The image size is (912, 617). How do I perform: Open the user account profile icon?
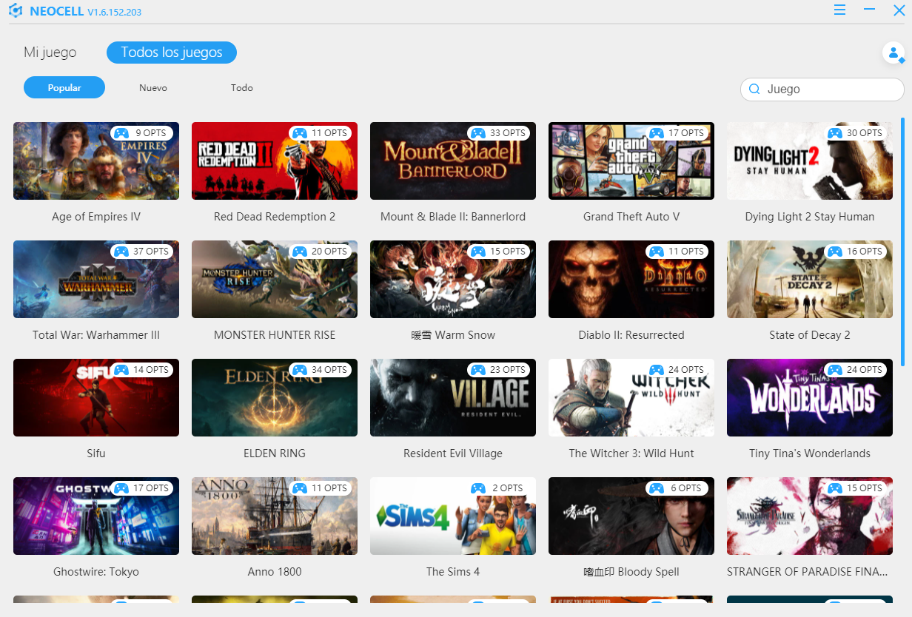pyautogui.click(x=893, y=53)
